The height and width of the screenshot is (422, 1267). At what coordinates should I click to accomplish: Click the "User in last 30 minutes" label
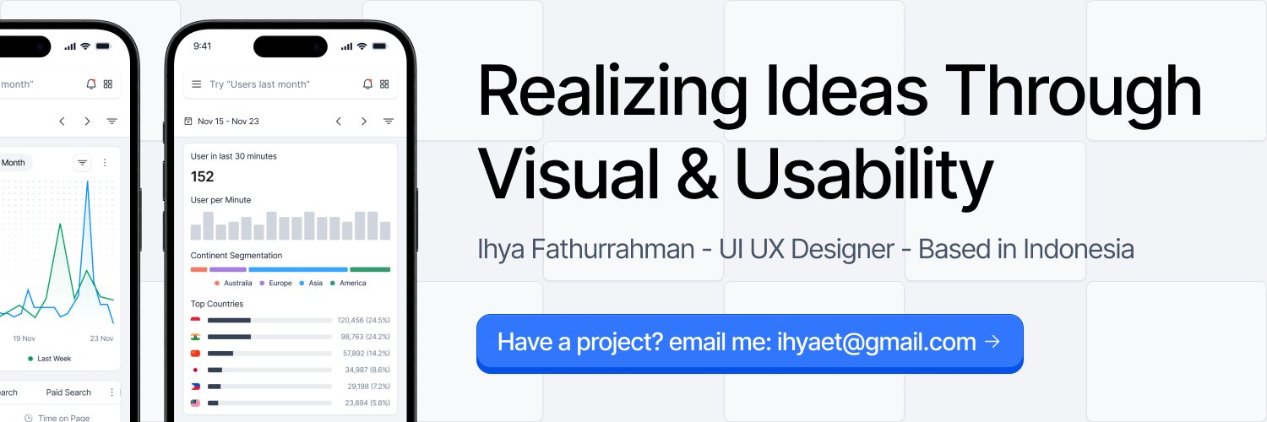tap(234, 156)
